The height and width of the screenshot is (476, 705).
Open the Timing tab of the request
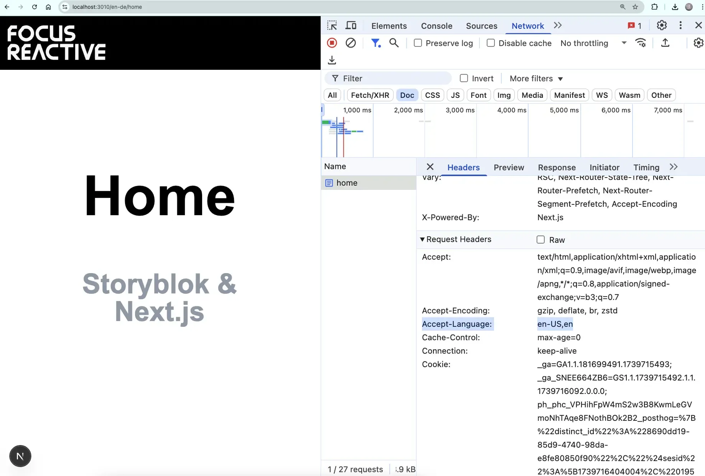(x=646, y=167)
